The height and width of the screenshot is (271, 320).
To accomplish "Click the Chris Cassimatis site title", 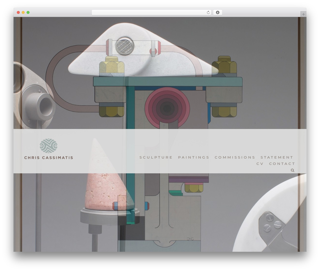I will click(x=49, y=158).
